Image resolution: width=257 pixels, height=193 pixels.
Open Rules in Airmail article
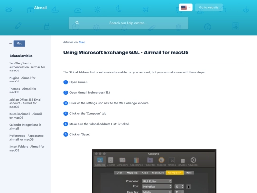26,116
